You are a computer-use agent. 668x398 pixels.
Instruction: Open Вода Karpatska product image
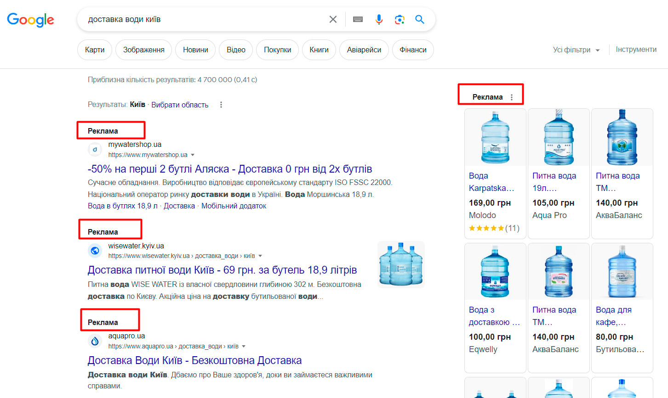coord(495,137)
